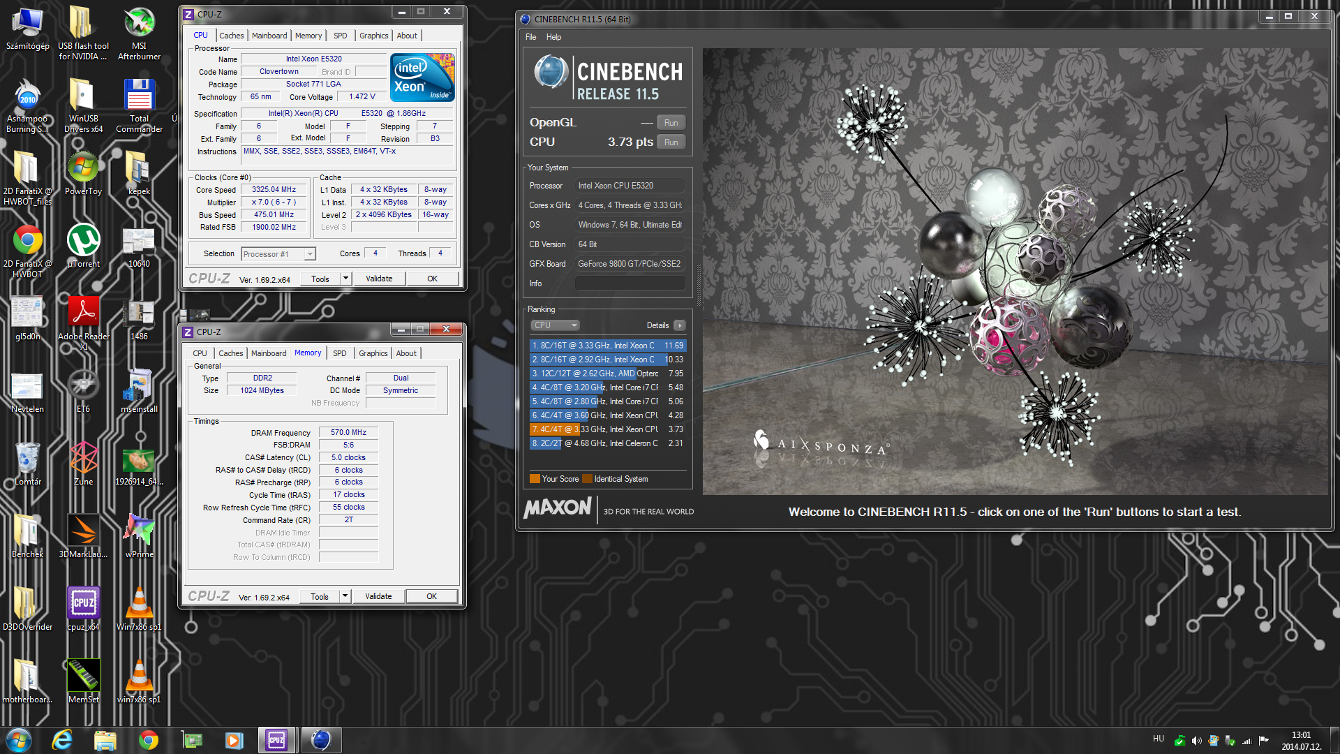1340x754 pixels.
Task: Open Processor #1 selection dropdown
Action: pos(278,254)
